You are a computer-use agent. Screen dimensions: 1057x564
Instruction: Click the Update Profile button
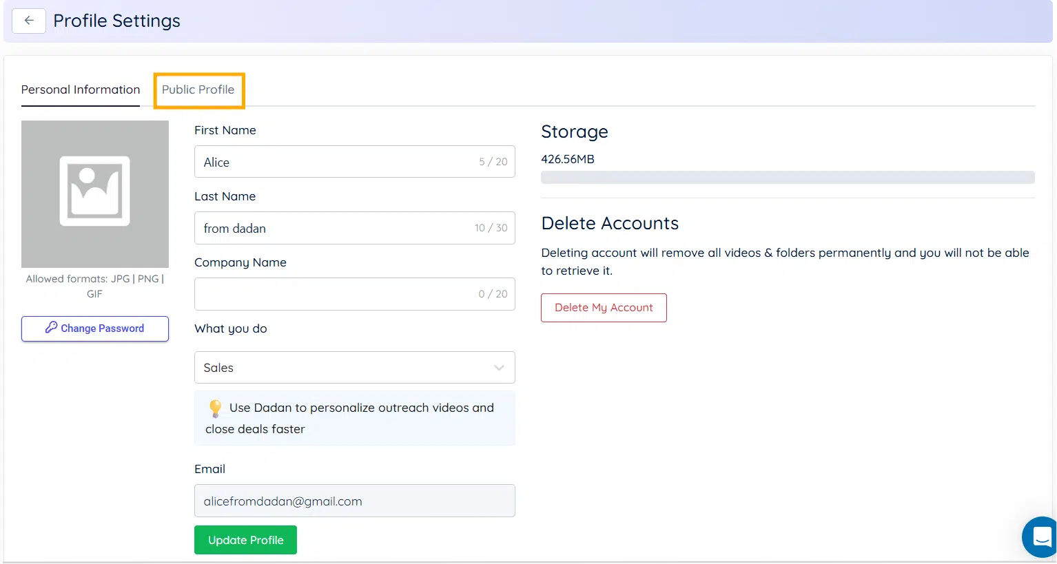pos(245,540)
